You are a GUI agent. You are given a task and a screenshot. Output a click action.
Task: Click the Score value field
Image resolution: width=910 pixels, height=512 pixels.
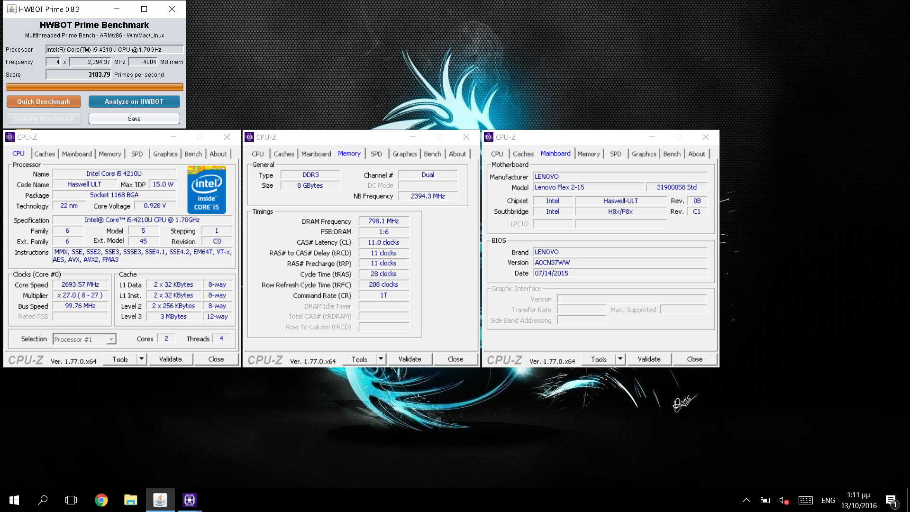(x=79, y=74)
